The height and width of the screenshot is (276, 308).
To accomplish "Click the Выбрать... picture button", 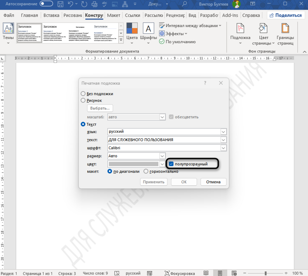I will tap(100, 108).
